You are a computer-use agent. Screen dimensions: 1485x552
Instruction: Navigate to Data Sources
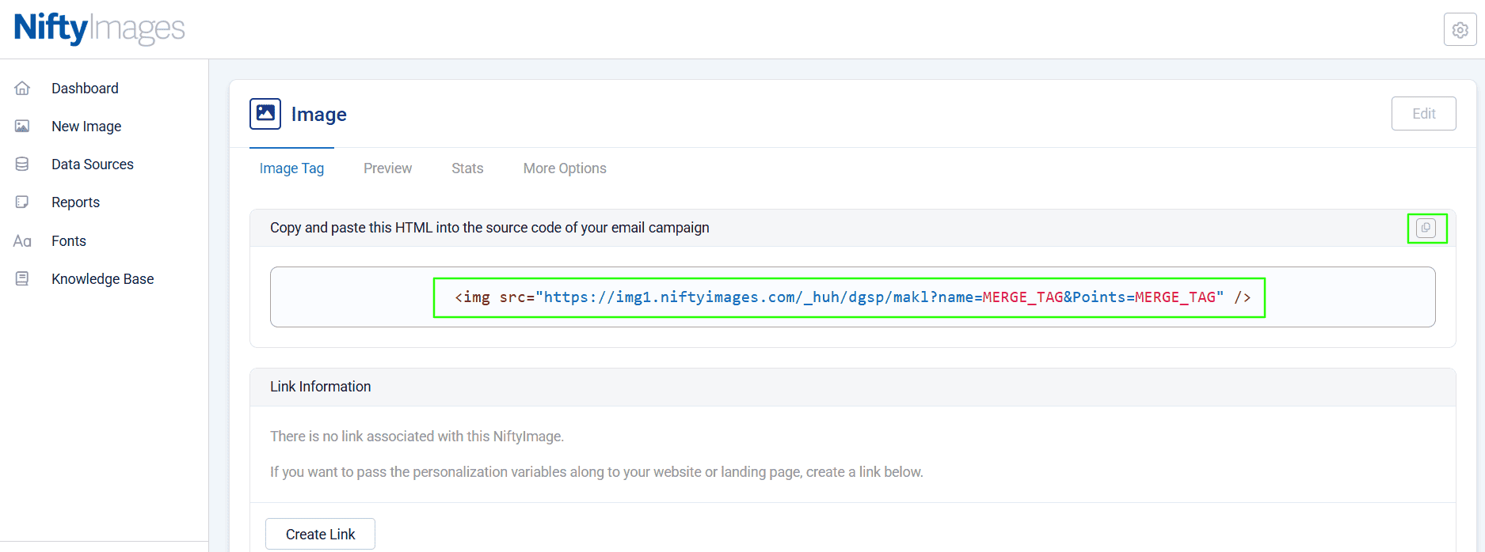tap(93, 164)
